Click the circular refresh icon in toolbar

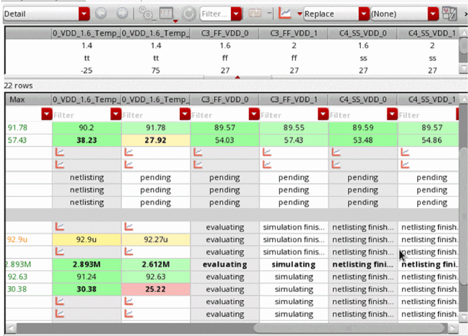188,14
